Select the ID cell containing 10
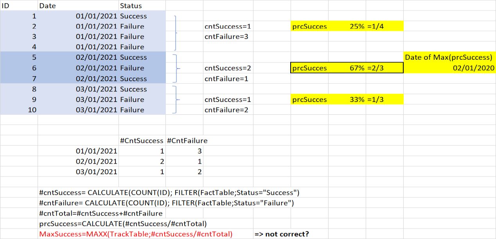The image size is (496, 239). pos(19,110)
